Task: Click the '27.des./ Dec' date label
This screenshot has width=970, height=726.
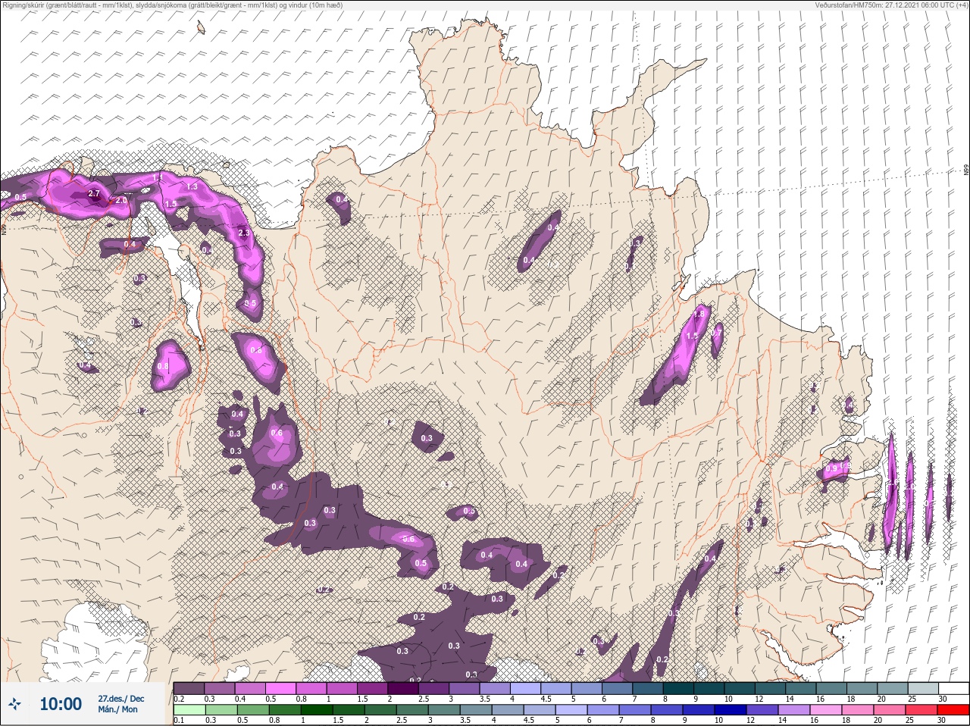Action: tap(120, 699)
